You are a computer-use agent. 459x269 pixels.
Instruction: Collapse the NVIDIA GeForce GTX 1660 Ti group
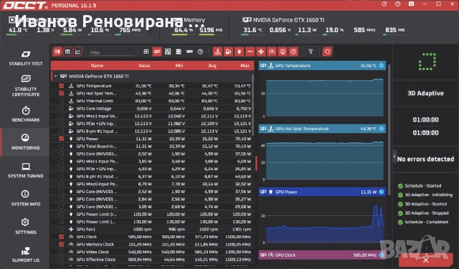[55, 77]
